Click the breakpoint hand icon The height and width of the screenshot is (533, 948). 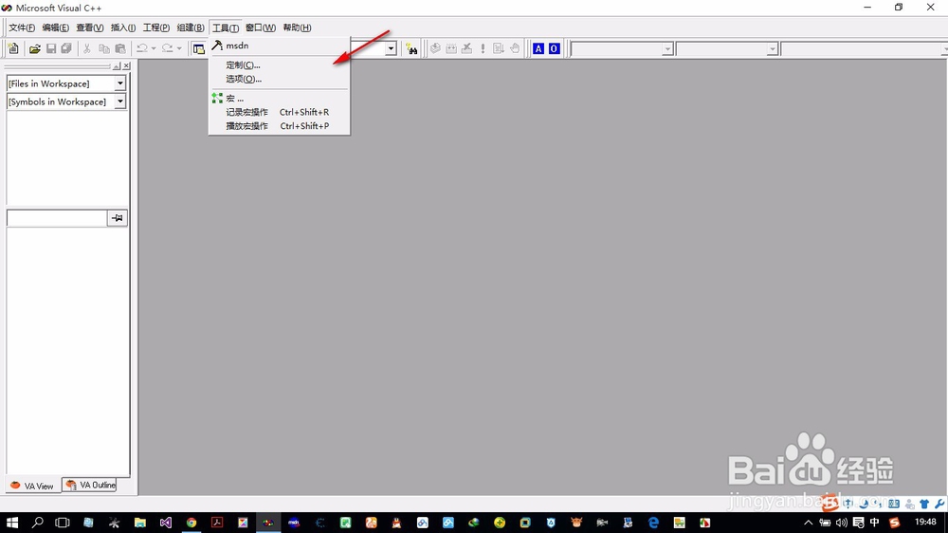(515, 48)
